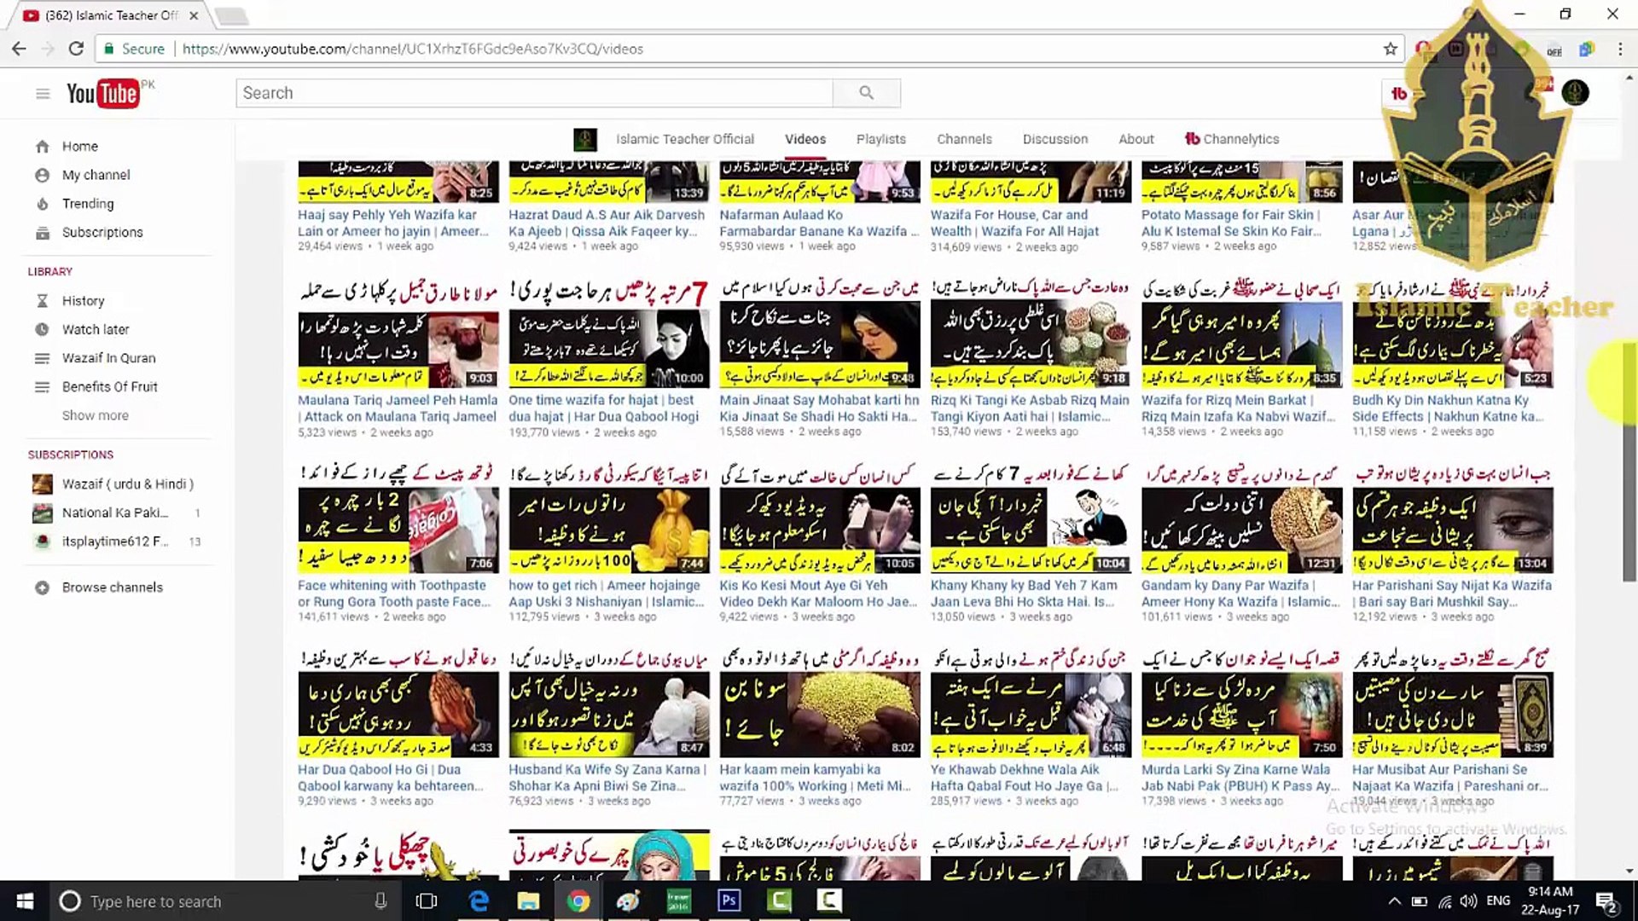Image resolution: width=1638 pixels, height=921 pixels.
Task: Open the Watch later playlist
Action: (95, 329)
